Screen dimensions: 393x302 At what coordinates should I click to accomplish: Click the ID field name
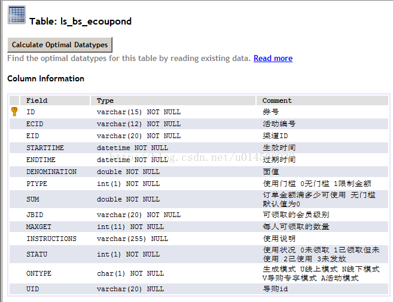(31, 112)
